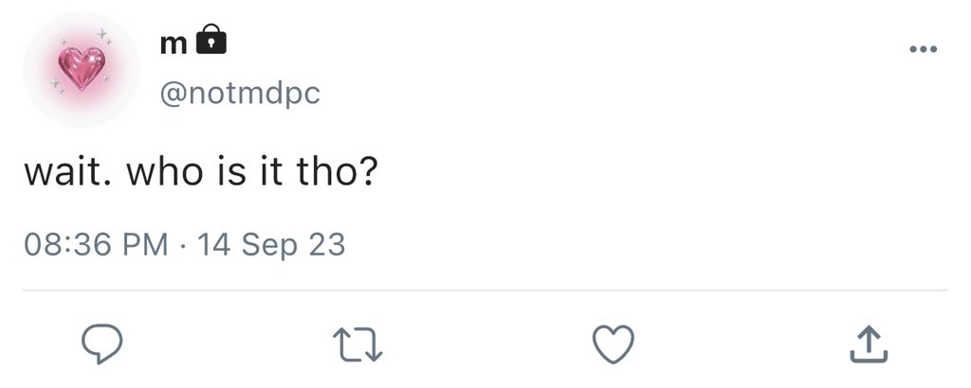The width and height of the screenshot is (971, 388).
Task: Open the pink heart profile picture
Action: point(82,69)
